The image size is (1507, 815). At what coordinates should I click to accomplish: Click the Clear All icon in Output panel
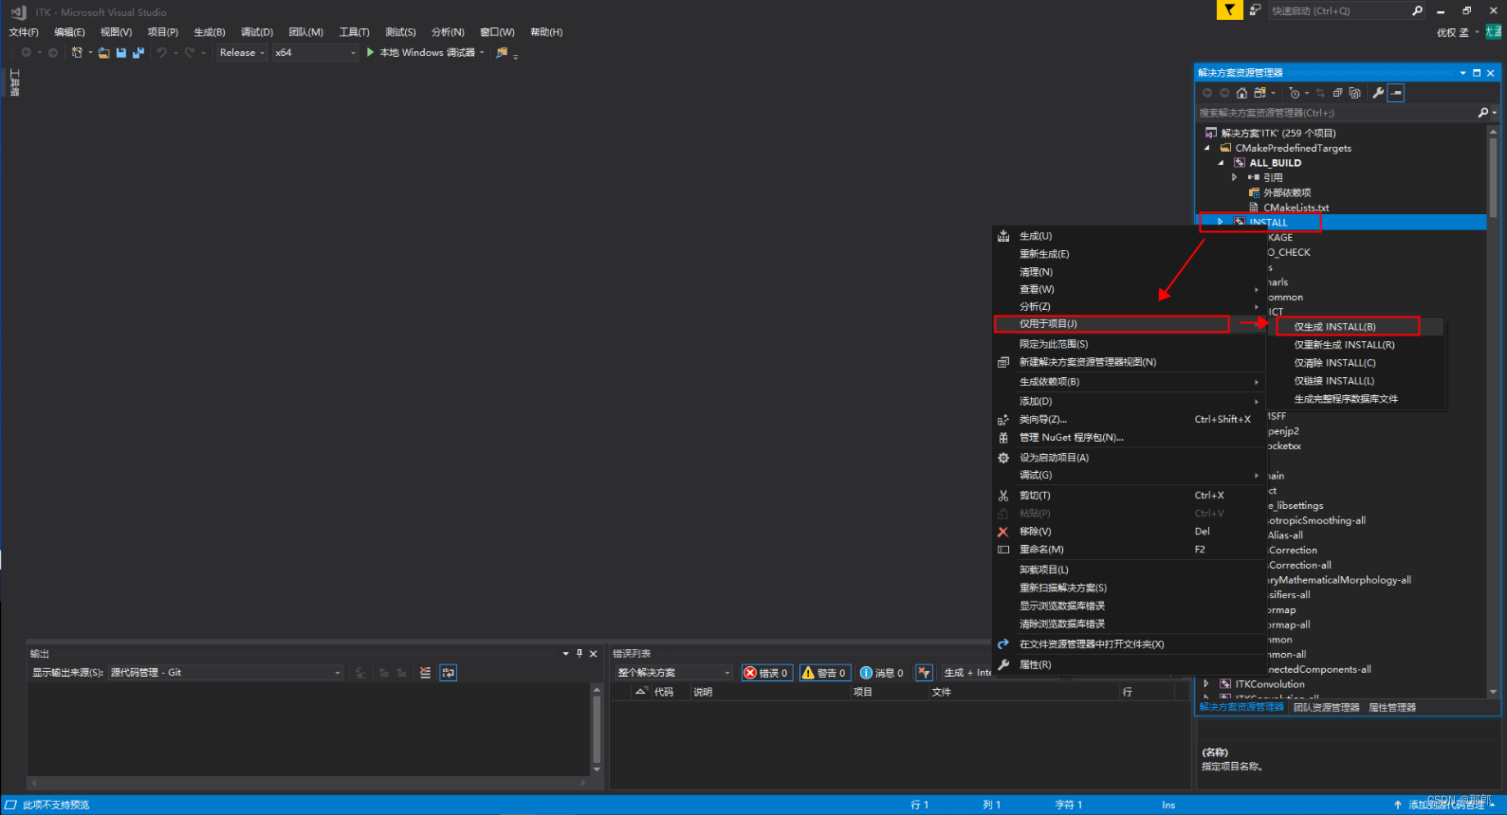tap(425, 673)
